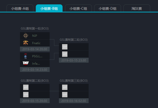This screenshot has width=158, height=108.
Task: Click the Infamous INF team logo
Action: (26, 63)
